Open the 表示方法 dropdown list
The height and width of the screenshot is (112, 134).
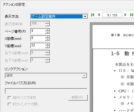pyautogui.click(x=85, y=16)
